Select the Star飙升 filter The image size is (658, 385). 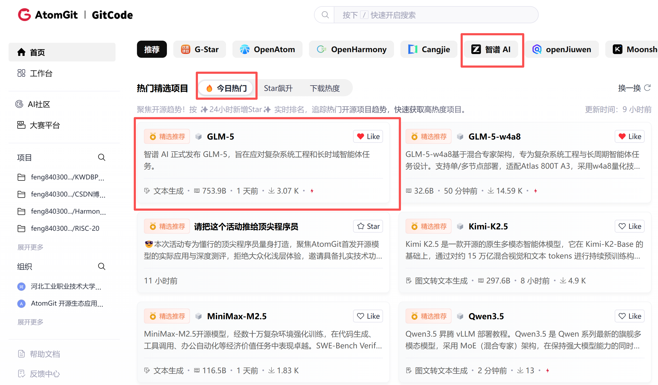tap(278, 88)
